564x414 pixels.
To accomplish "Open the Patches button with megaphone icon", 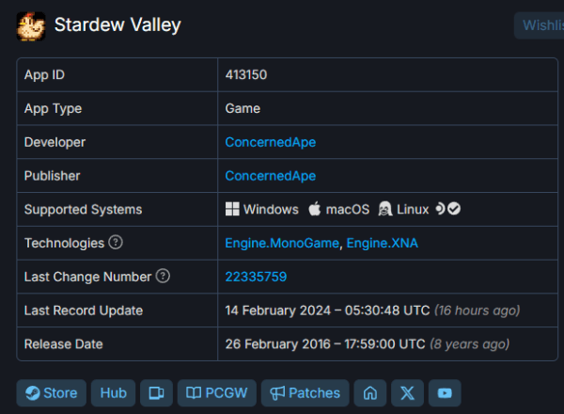I will (x=305, y=393).
